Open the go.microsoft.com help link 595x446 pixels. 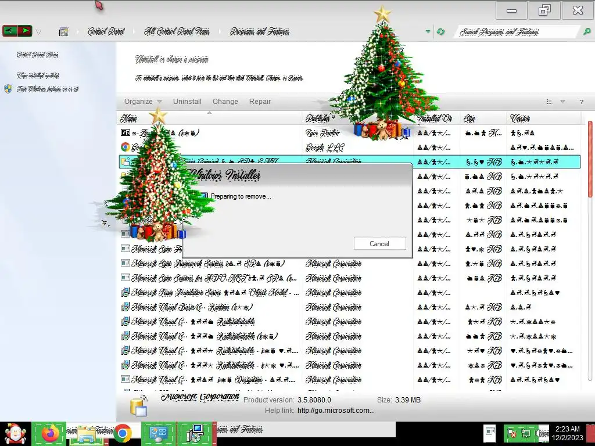336,411
